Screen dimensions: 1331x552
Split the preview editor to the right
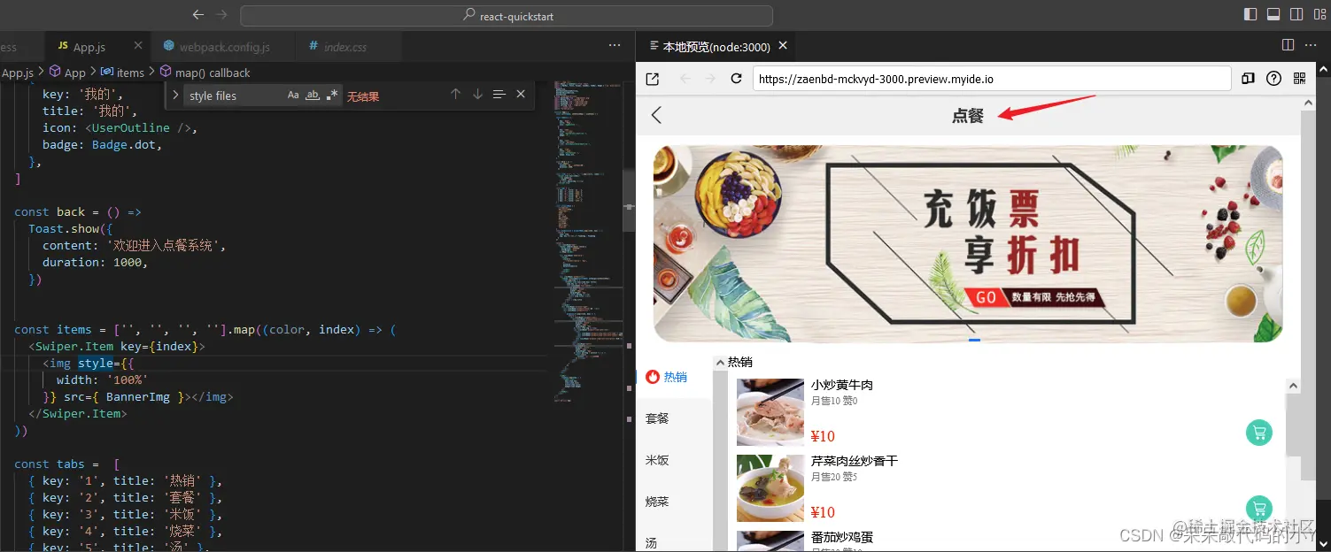coord(1288,45)
